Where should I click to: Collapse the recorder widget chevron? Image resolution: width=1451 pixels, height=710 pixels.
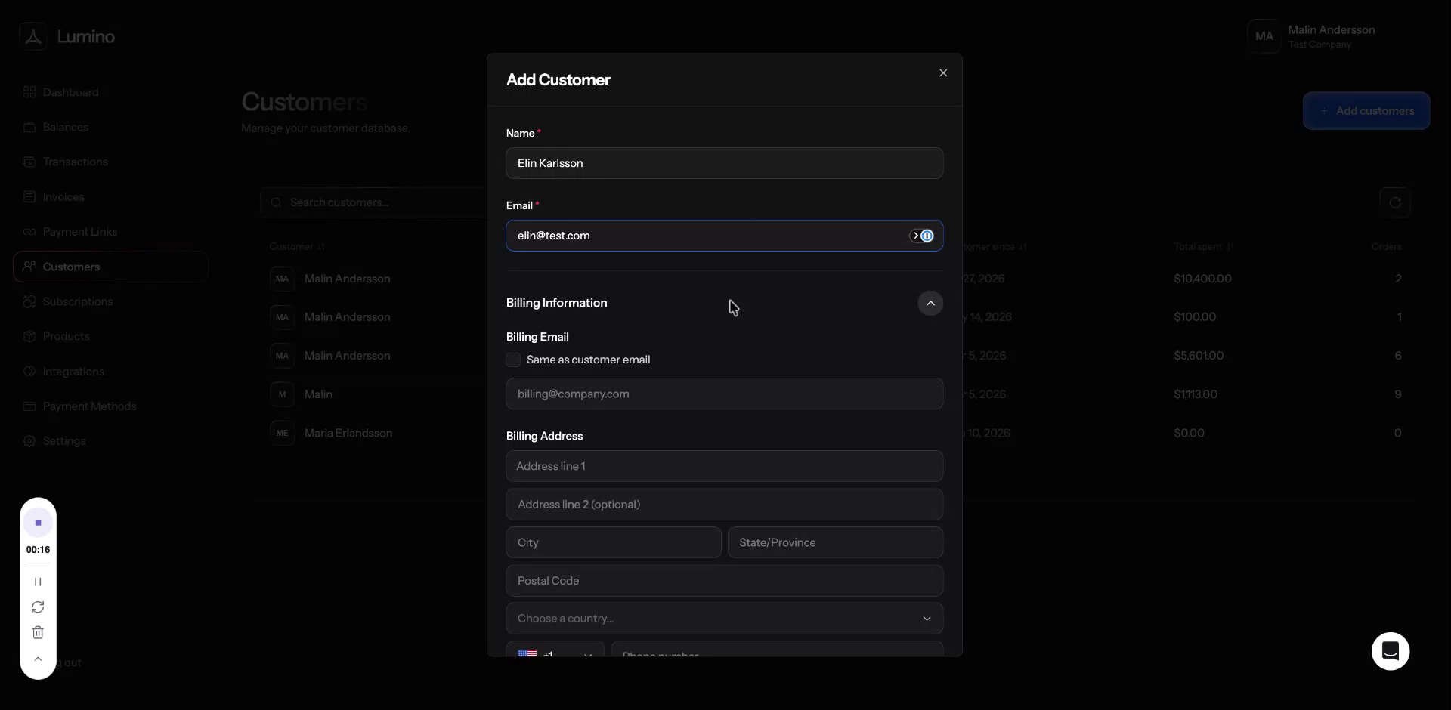click(x=38, y=659)
